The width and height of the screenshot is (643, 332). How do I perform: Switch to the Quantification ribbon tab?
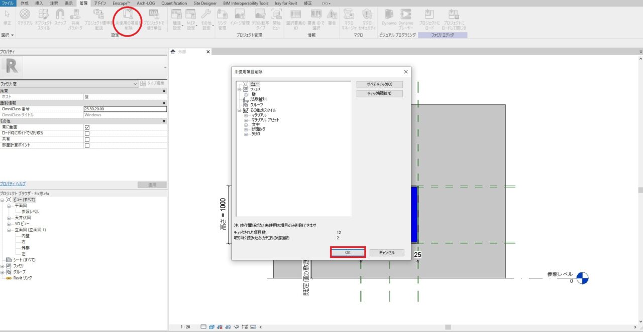click(174, 3)
